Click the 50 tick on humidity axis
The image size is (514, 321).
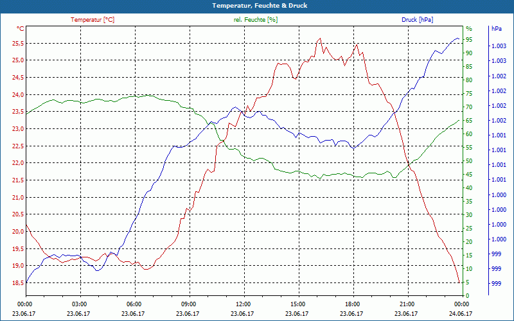(469, 161)
